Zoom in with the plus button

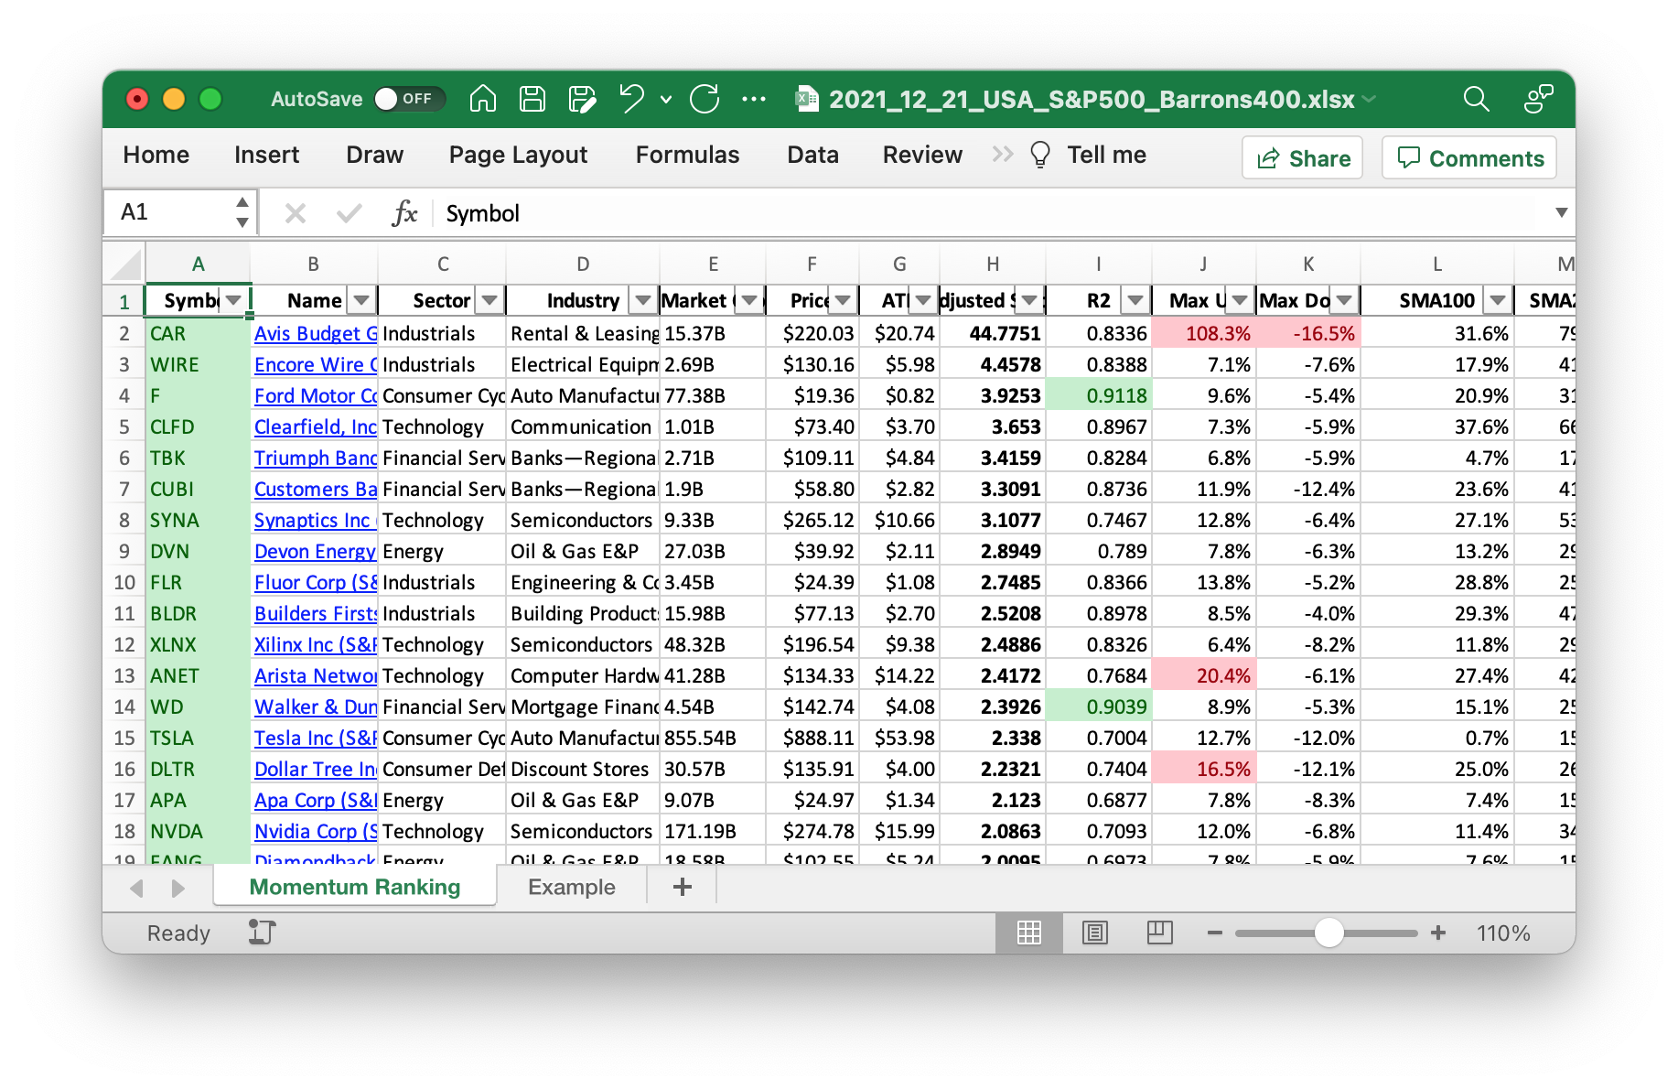coord(1438,933)
